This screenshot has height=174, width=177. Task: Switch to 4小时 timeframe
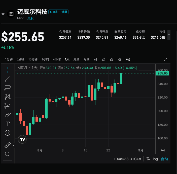point(57,59)
